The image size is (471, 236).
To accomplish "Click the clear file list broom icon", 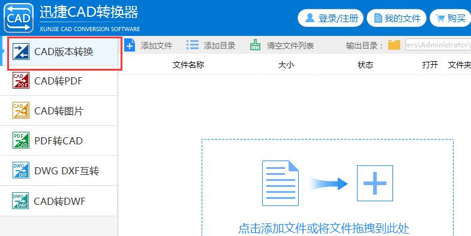I will [256, 45].
